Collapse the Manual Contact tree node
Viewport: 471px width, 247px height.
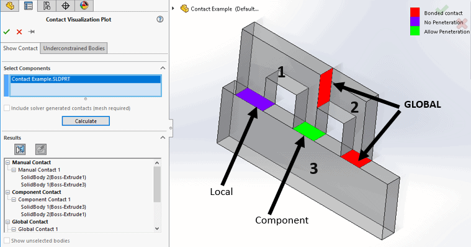[8, 162]
